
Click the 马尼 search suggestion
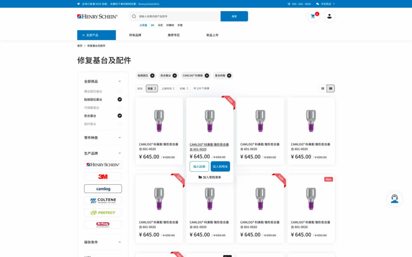[x=160, y=25]
